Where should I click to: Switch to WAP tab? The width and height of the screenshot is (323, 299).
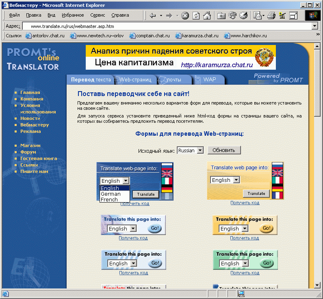[210, 80]
